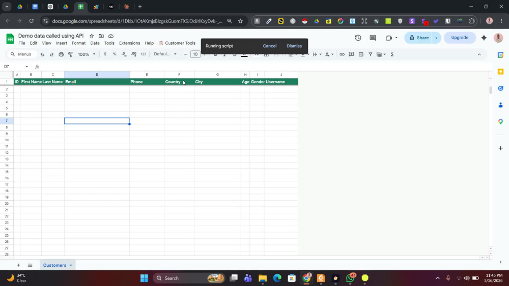Open filter views dropdown arrow
509x286 pixels.
[385, 54]
